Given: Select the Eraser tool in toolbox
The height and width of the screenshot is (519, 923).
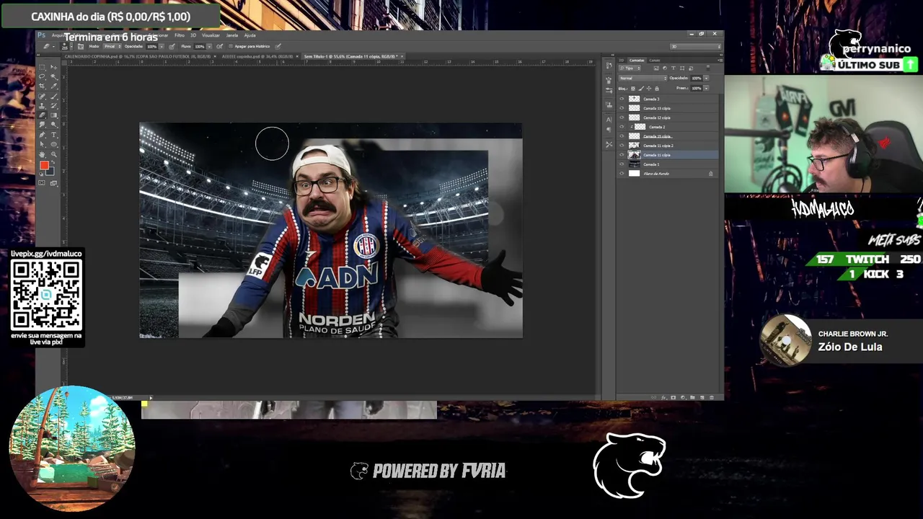Looking at the screenshot, I should coord(42,115).
